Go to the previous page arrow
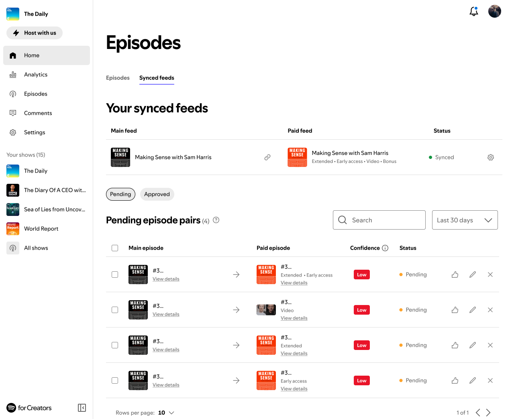 478,413
